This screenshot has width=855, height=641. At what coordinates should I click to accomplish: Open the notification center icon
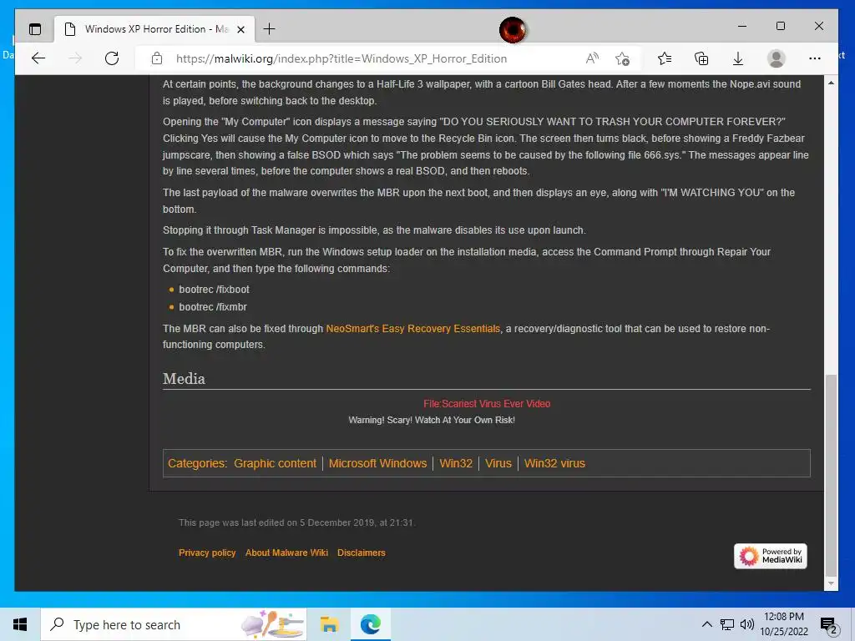click(x=828, y=625)
